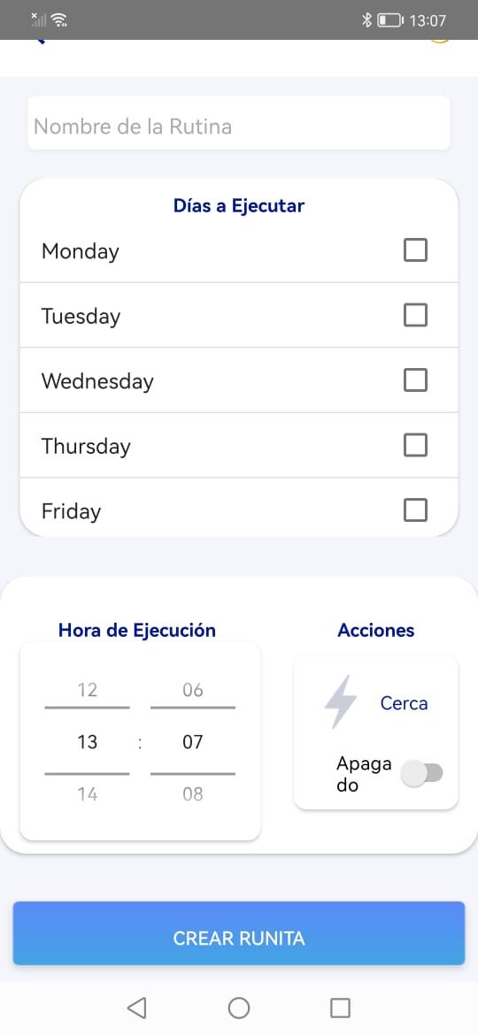
Task: Toggle the Apagado switch on
Action: tap(422, 773)
